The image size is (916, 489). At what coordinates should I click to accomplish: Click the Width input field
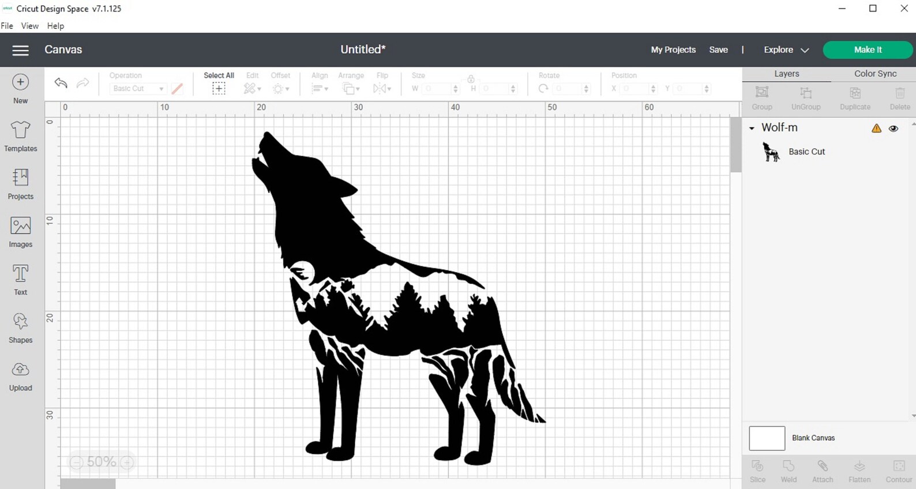(x=437, y=88)
